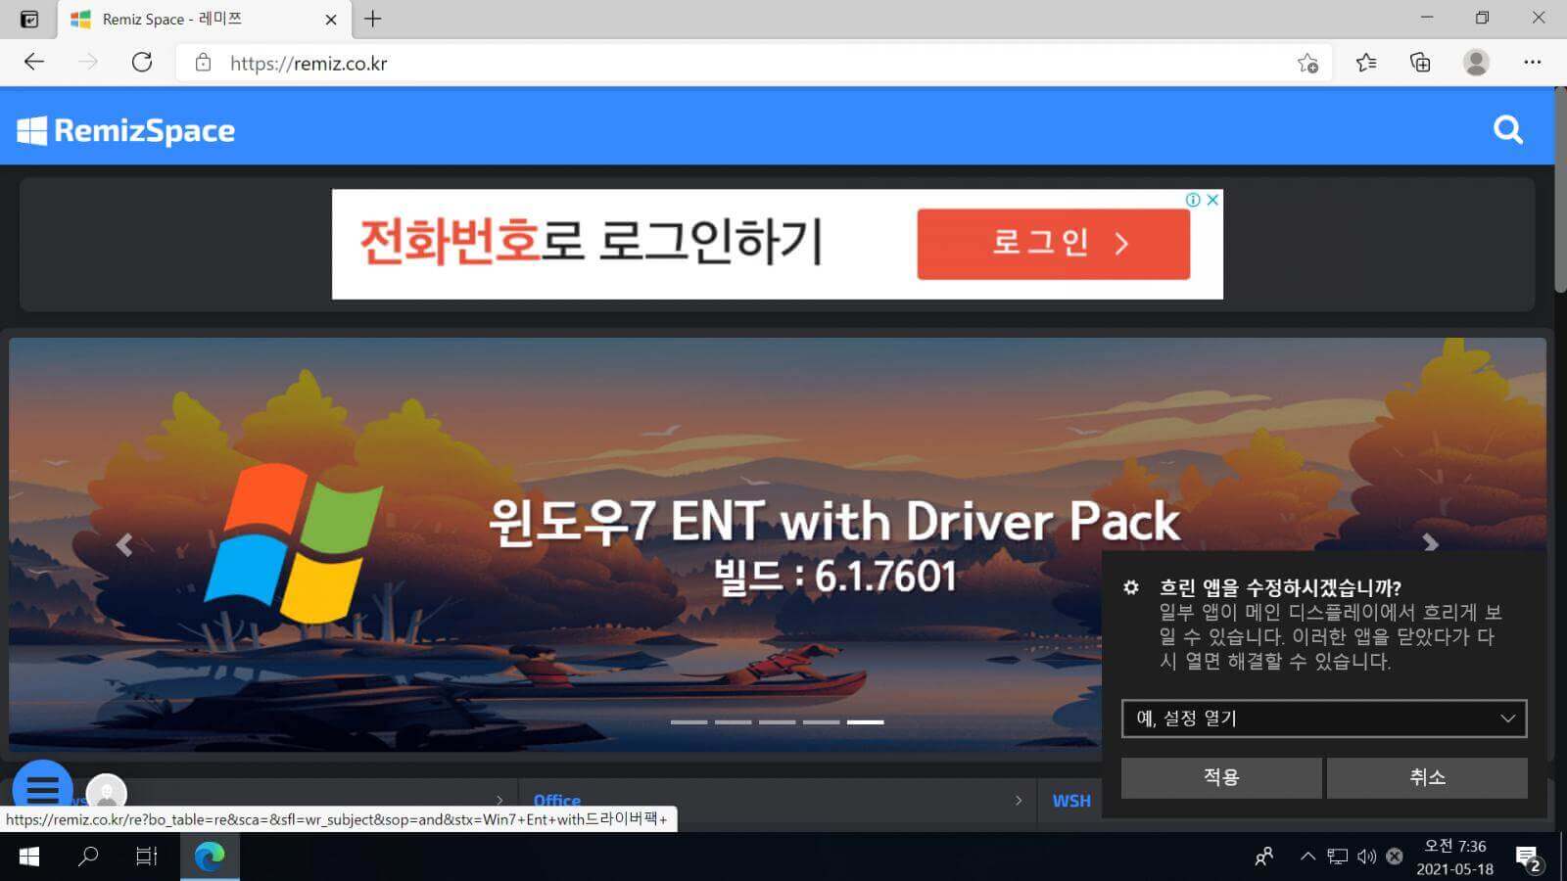The height and width of the screenshot is (881, 1567).
Task: Click the 취소 button
Action: coord(1427,777)
